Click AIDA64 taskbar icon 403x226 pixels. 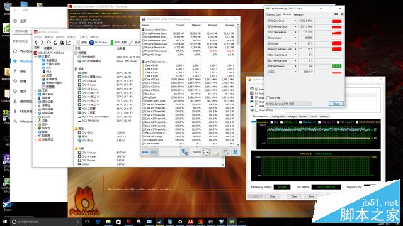190,222
